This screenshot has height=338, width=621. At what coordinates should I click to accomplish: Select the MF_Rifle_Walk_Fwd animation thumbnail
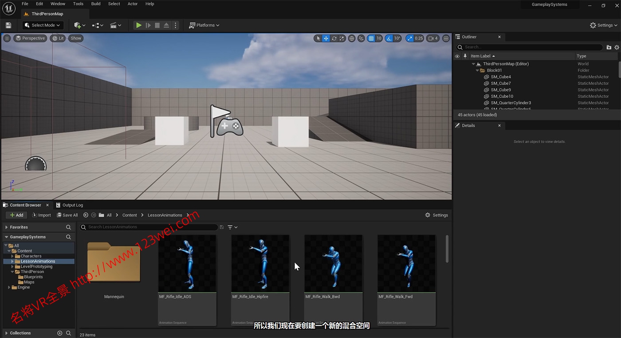pyautogui.click(x=406, y=264)
